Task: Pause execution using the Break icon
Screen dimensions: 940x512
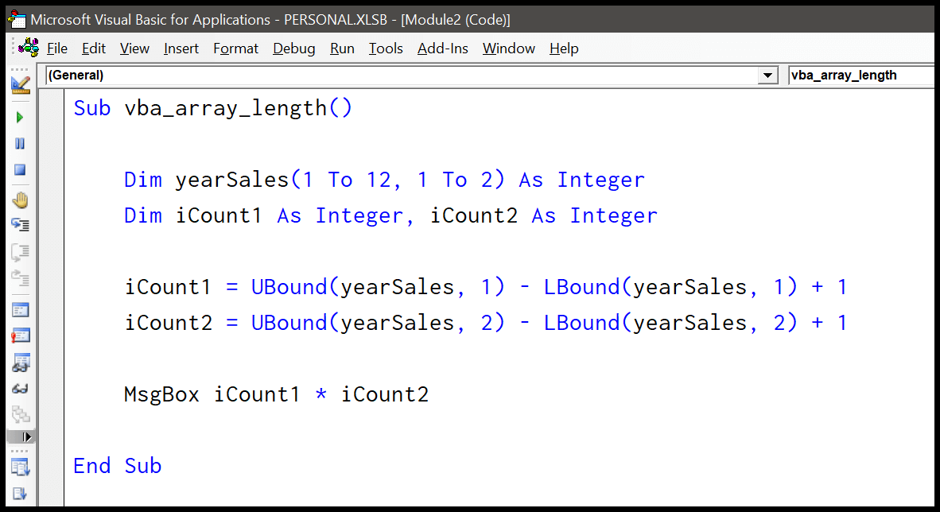Action: click(x=21, y=144)
